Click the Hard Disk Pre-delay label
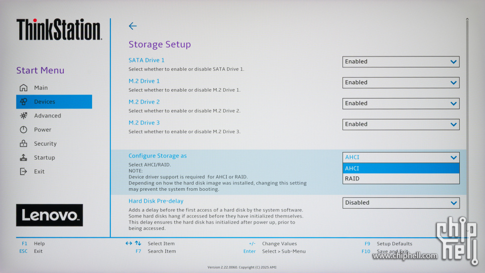485x273 pixels. tap(156, 201)
